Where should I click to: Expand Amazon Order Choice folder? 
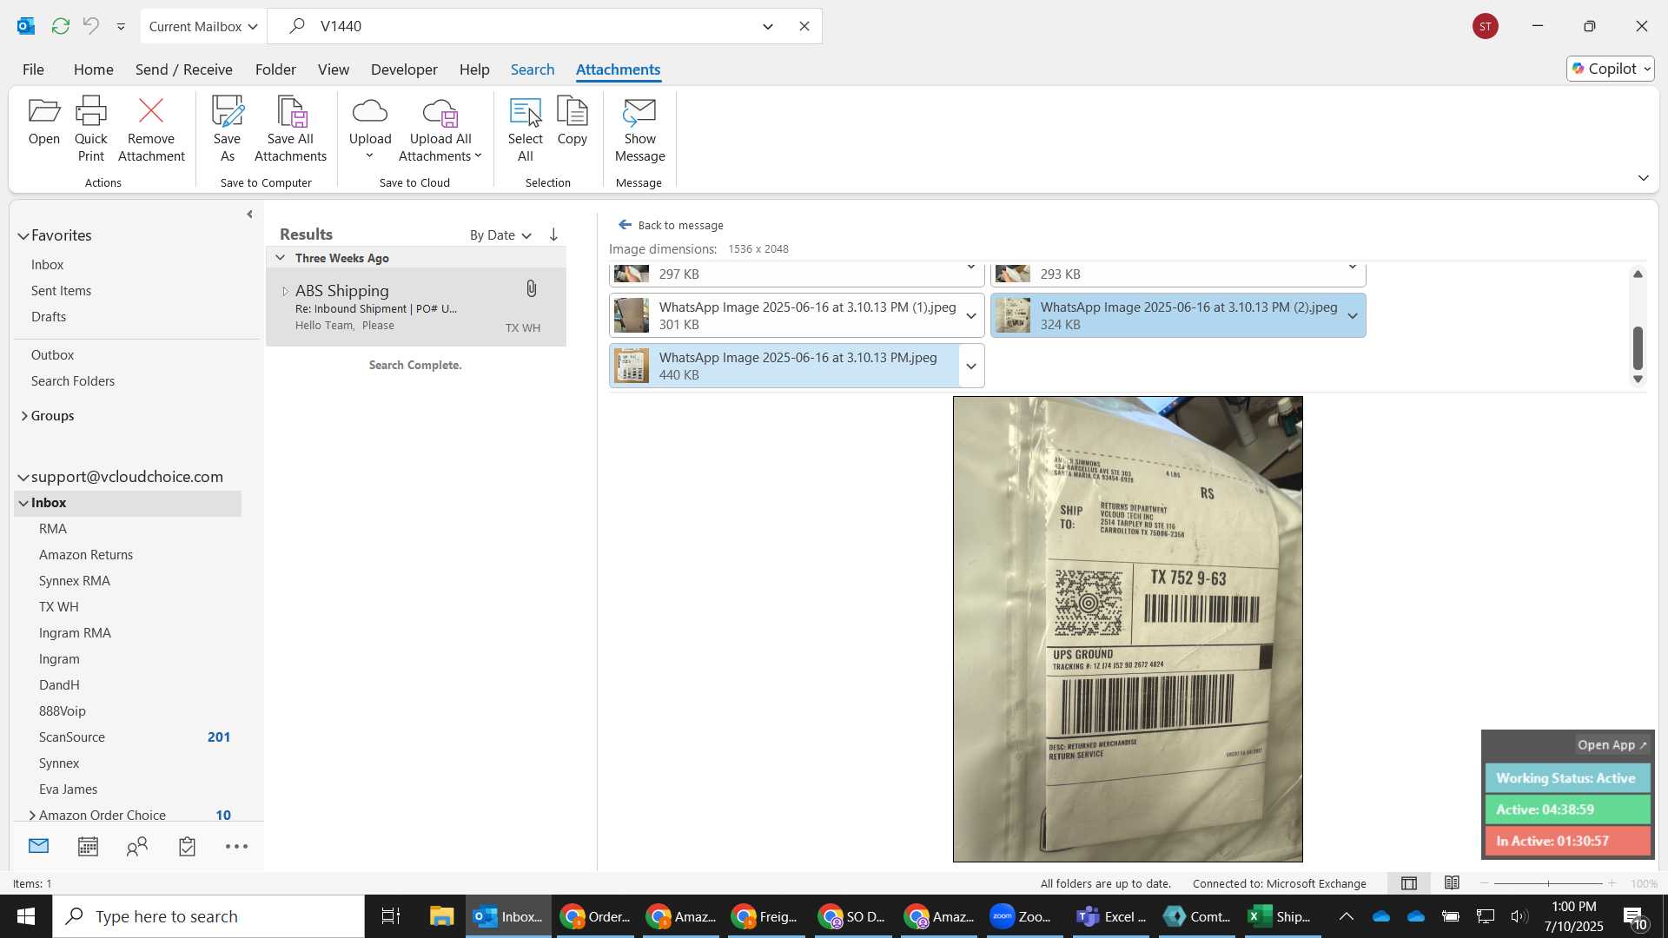[x=32, y=815]
